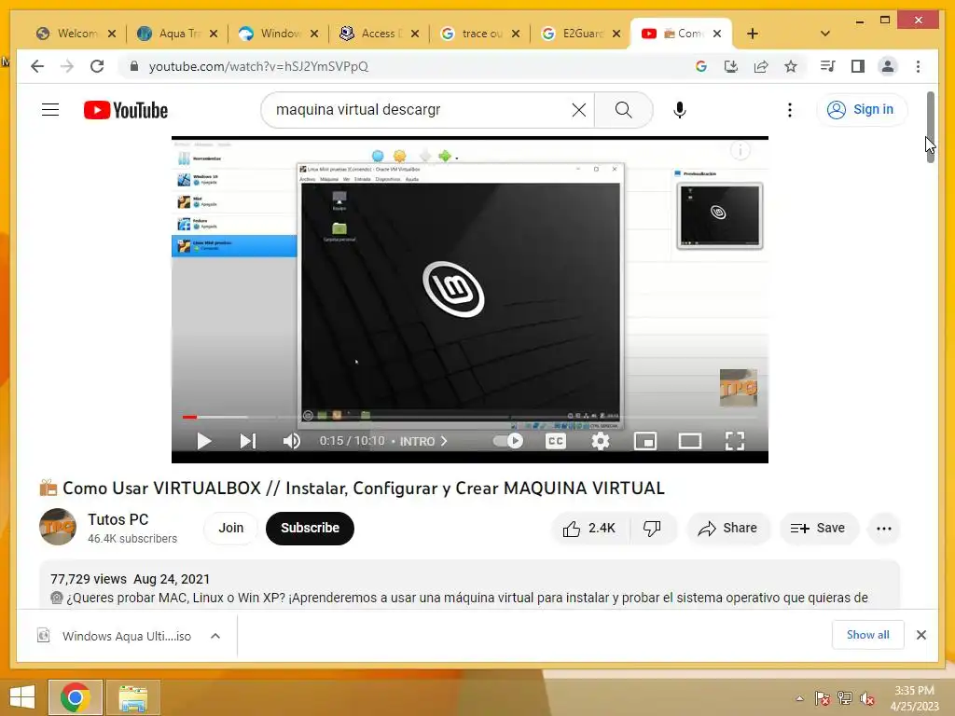Viewport: 955px width, 716px height.
Task: Switch to theater mode
Action: click(690, 441)
